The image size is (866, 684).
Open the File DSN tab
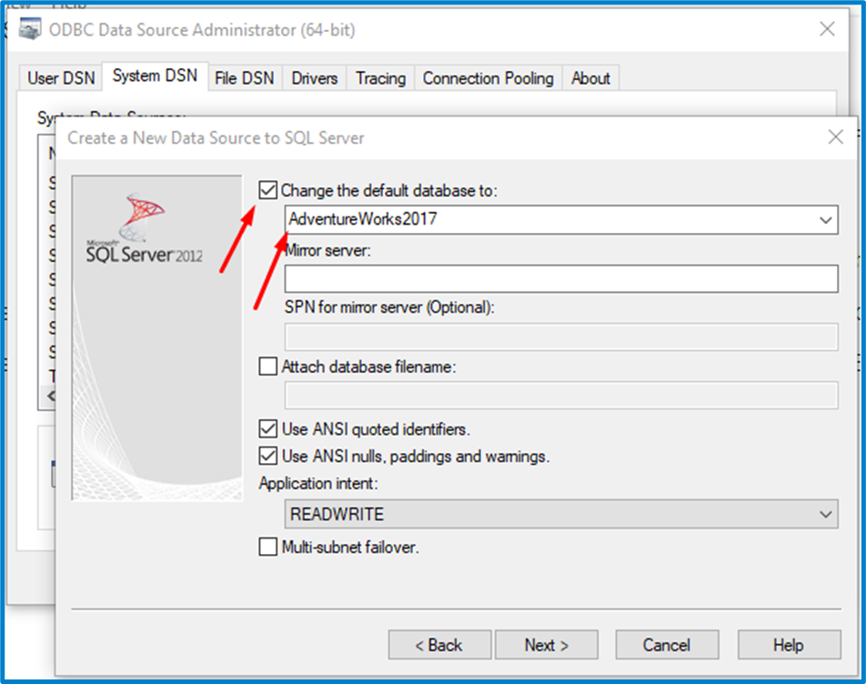(244, 78)
